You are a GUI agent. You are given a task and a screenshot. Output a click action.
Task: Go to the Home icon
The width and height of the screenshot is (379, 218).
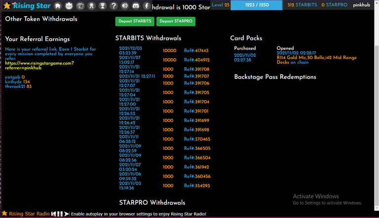pos(58,5)
